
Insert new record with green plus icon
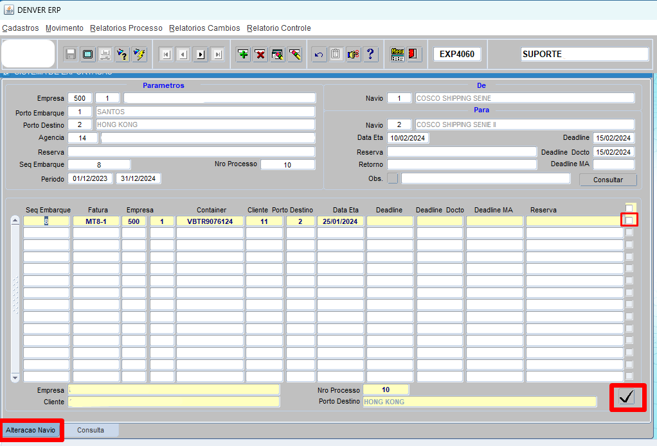[x=243, y=55]
